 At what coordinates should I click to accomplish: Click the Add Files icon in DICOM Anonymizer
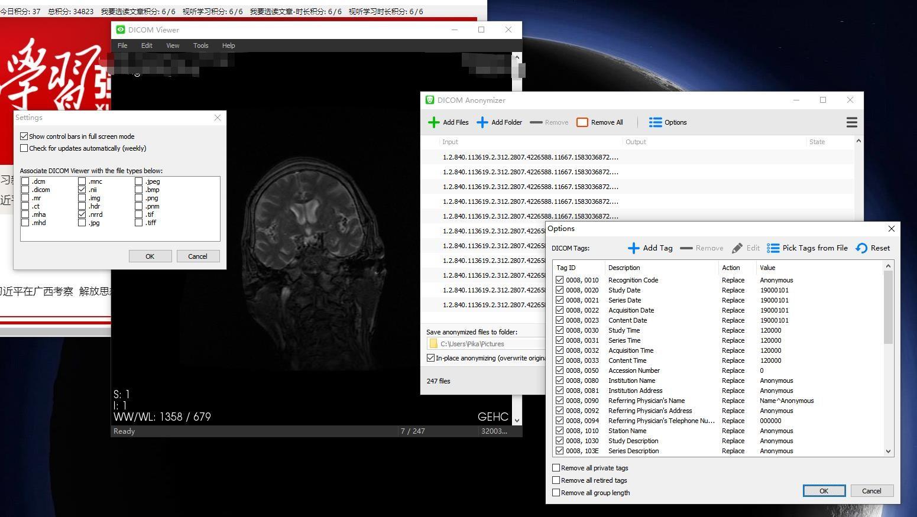(x=433, y=122)
